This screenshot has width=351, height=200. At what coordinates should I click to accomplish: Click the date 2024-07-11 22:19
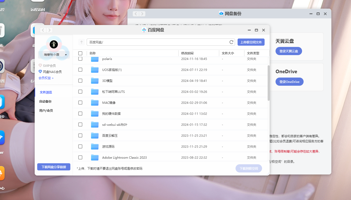click(x=194, y=70)
